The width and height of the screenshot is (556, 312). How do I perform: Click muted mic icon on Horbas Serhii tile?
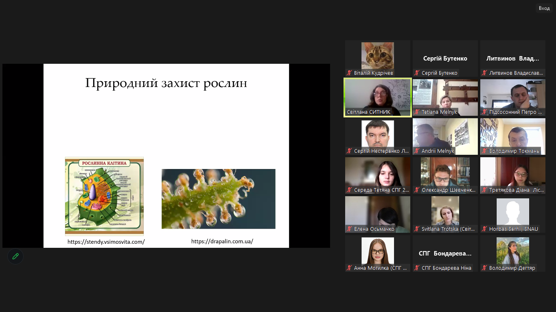click(484, 229)
